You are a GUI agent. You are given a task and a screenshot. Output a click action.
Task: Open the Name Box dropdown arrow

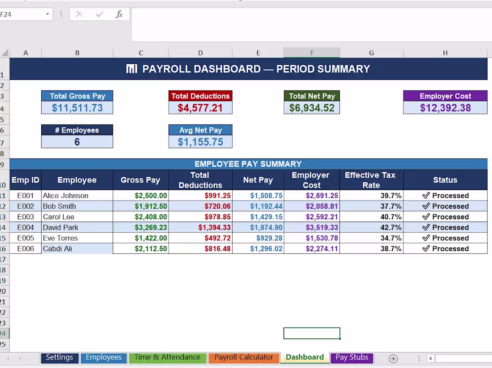(x=47, y=14)
